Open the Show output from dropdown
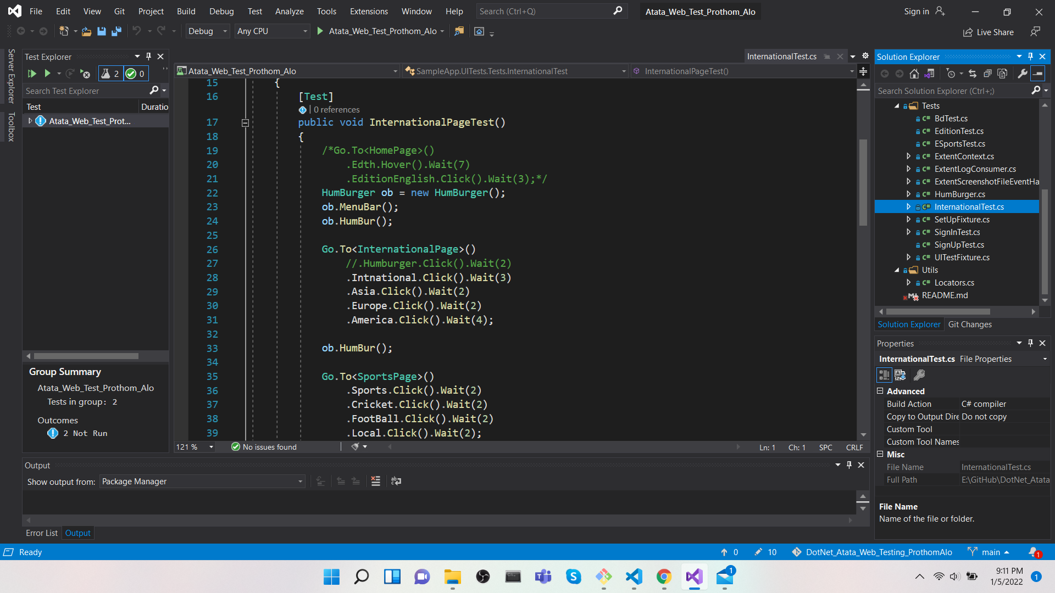The width and height of the screenshot is (1055, 593). 202,481
